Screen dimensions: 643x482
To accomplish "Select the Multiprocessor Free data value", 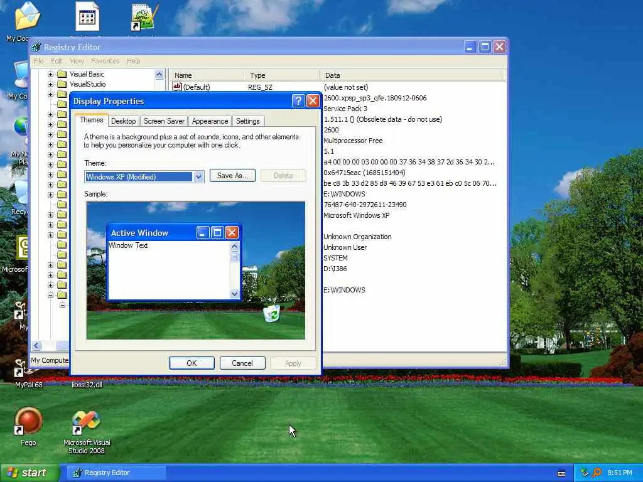I will click(353, 141).
